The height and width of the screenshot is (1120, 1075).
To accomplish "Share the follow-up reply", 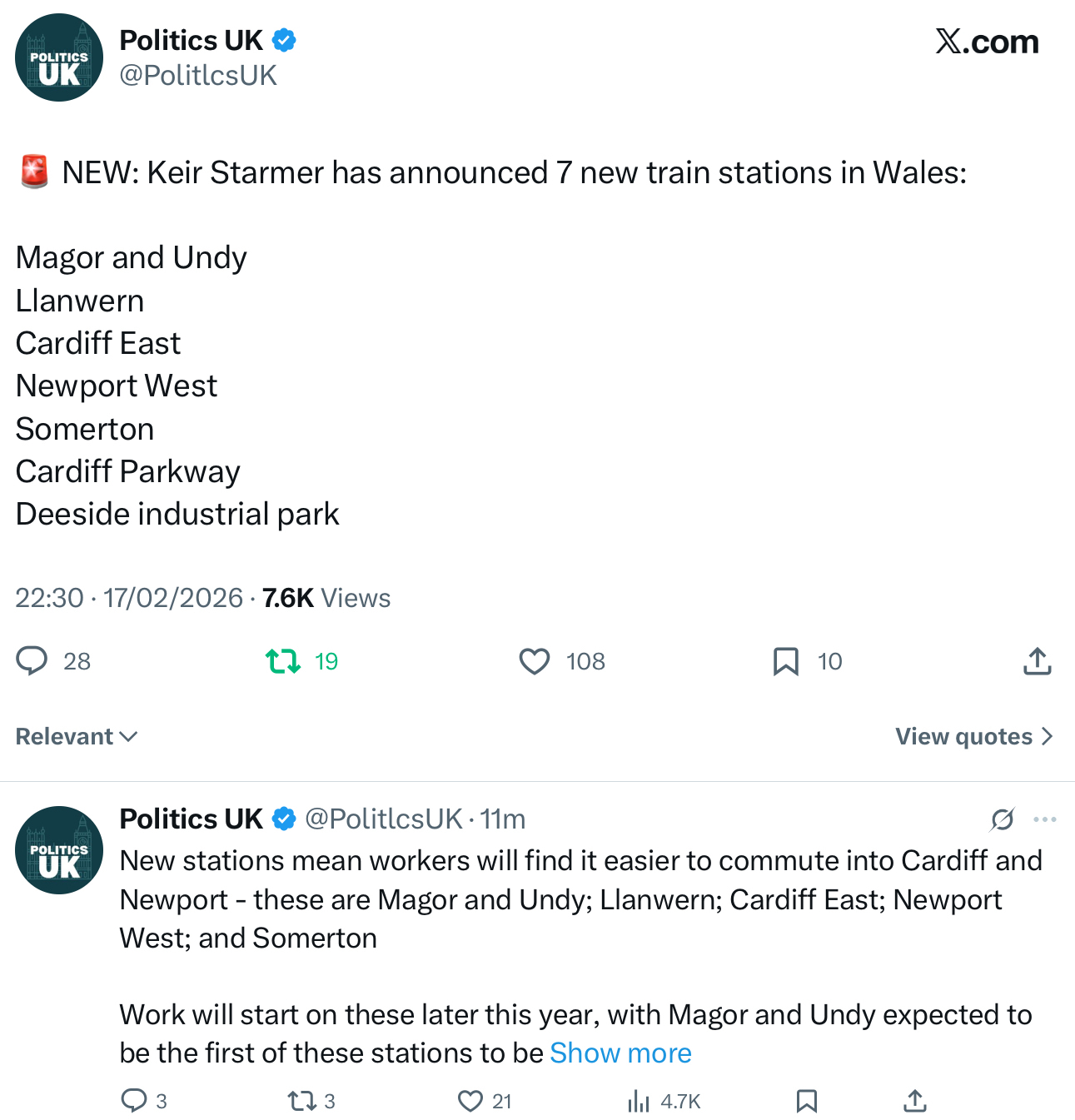I will coord(914,1101).
